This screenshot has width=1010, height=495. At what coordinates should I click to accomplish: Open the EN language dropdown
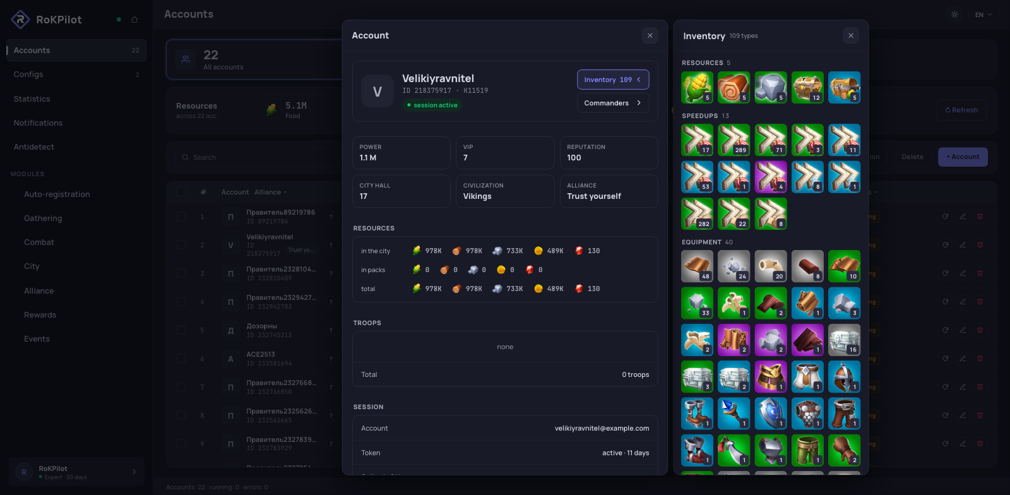pyautogui.click(x=983, y=15)
